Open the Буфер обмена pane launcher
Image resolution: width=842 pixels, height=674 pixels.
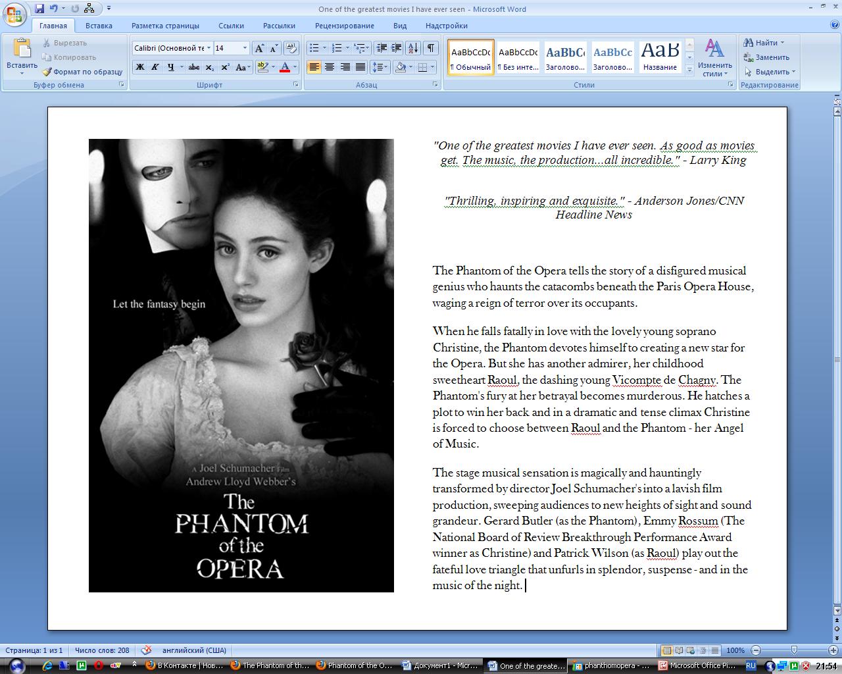(x=122, y=85)
